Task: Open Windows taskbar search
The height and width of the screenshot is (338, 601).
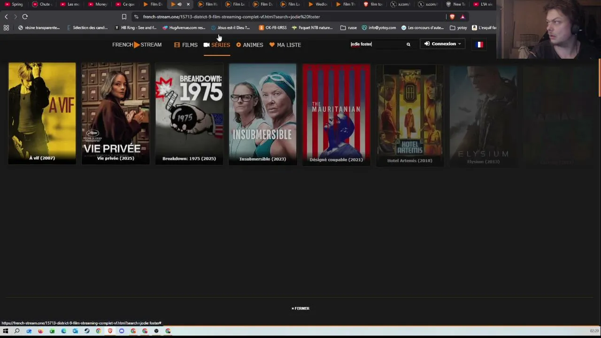Action: 17,331
